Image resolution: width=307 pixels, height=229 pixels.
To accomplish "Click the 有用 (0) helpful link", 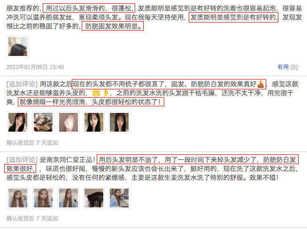I will pyautogui.click(x=287, y=67).
